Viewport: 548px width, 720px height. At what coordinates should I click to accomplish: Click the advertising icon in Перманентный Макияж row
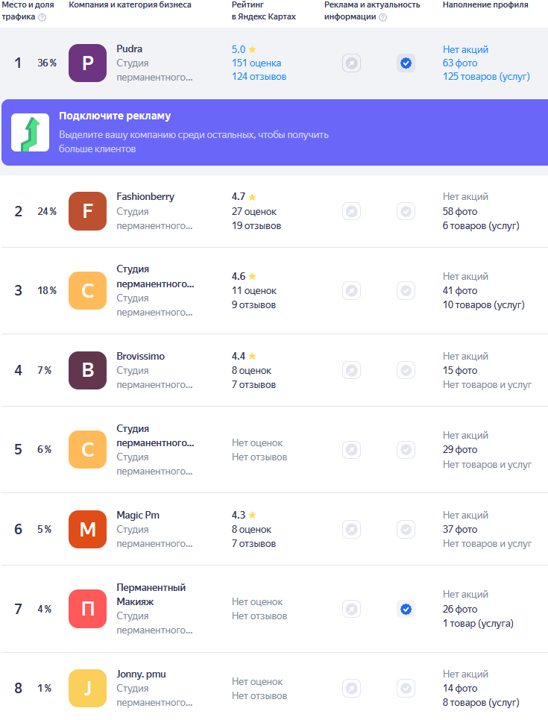click(x=352, y=609)
